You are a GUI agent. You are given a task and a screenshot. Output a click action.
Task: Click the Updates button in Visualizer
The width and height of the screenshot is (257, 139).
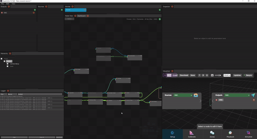pyautogui.click(x=237, y=75)
